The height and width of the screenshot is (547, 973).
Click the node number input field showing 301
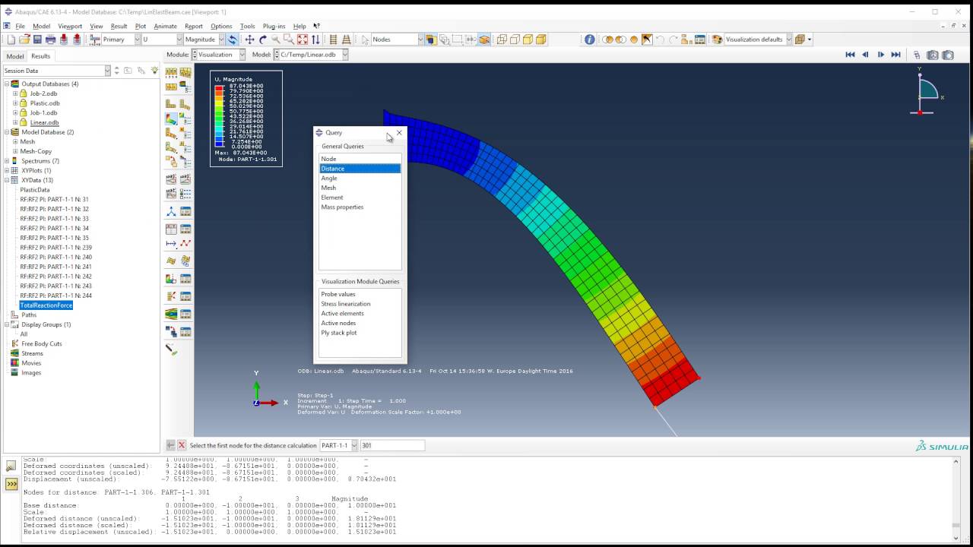pyautogui.click(x=392, y=445)
